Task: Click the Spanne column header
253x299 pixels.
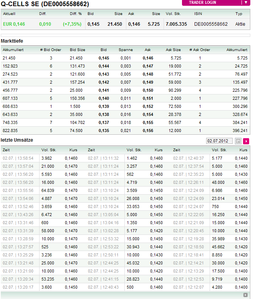Action: coord(126,50)
